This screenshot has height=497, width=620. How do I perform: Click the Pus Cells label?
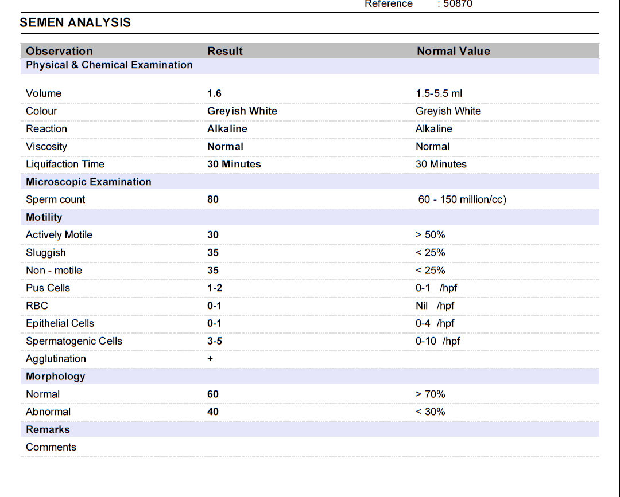point(48,288)
